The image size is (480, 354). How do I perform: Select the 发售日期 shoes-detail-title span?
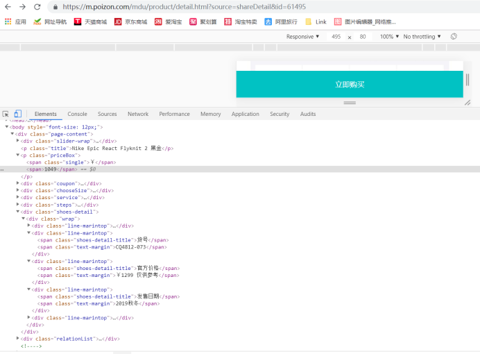coord(109,296)
